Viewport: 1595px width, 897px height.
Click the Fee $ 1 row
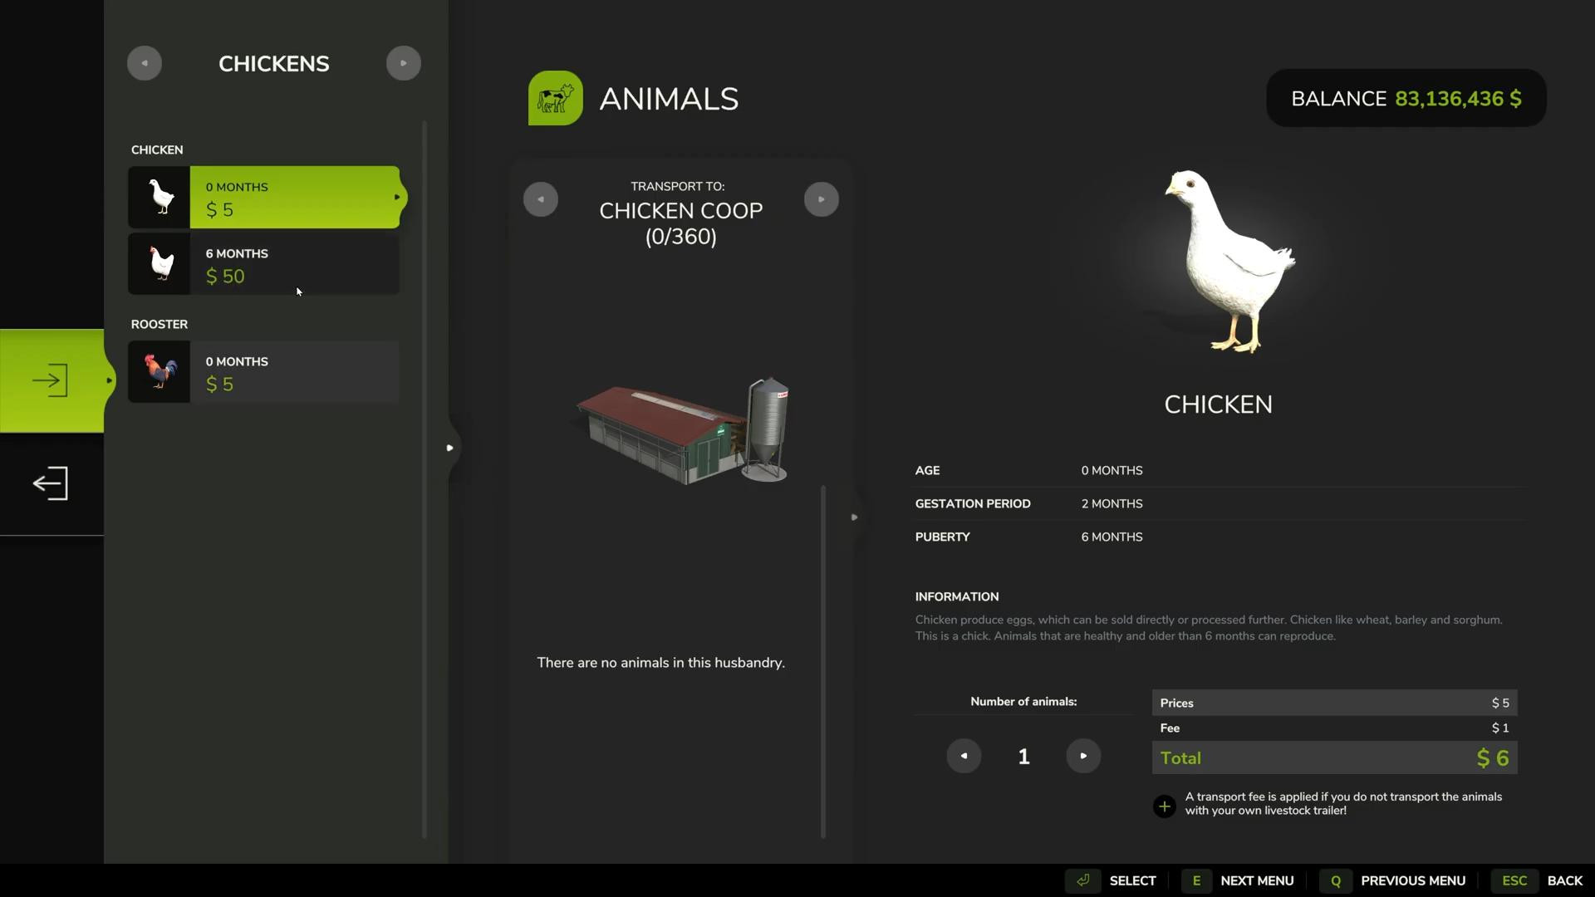[1334, 728]
